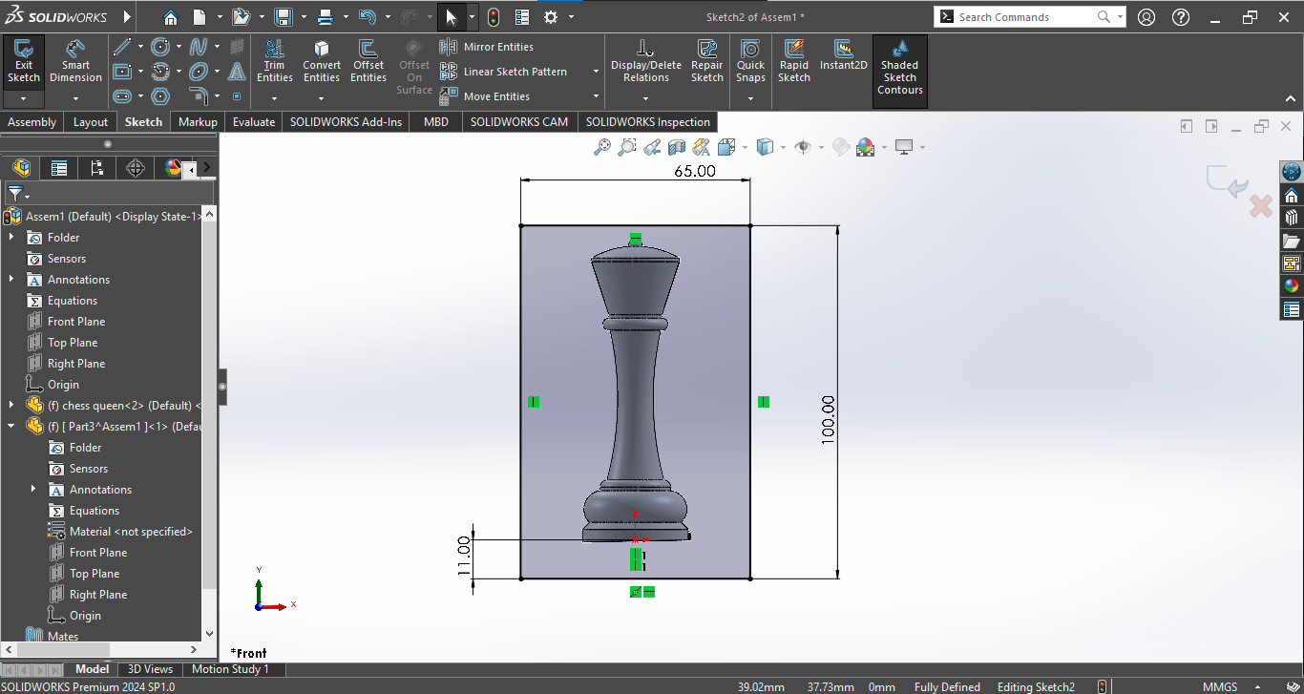This screenshot has width=1304, height=694.
Task: Click the Print icon
Action: pyautogui.click(x=326, y=17)
